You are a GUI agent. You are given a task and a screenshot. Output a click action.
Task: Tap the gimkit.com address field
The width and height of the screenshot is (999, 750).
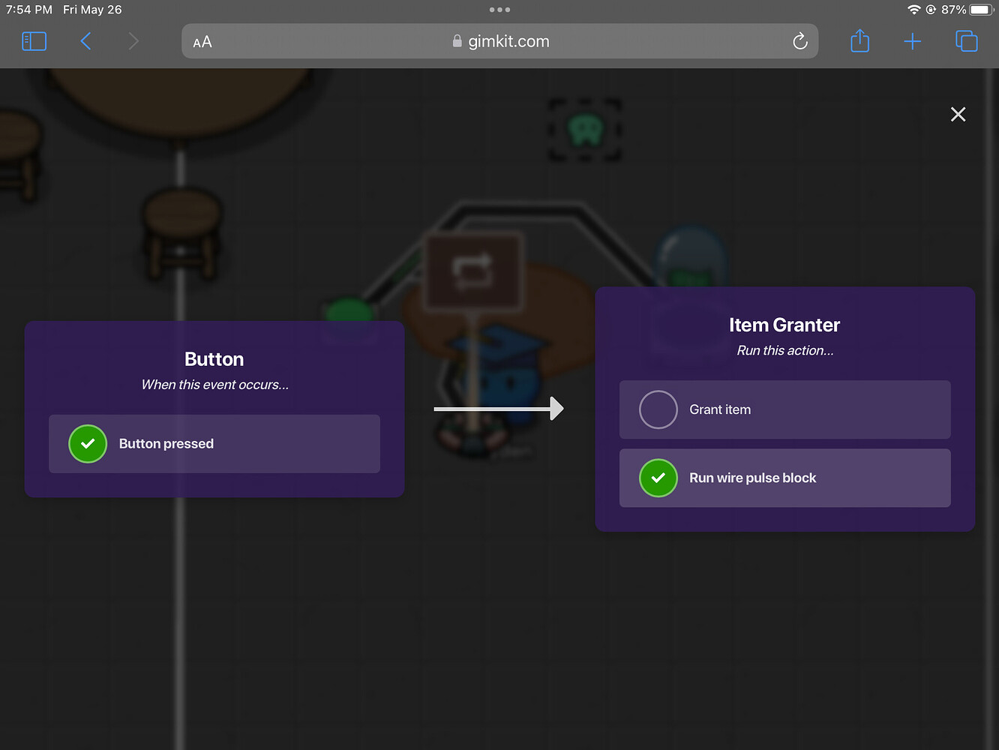coord(500,41)
